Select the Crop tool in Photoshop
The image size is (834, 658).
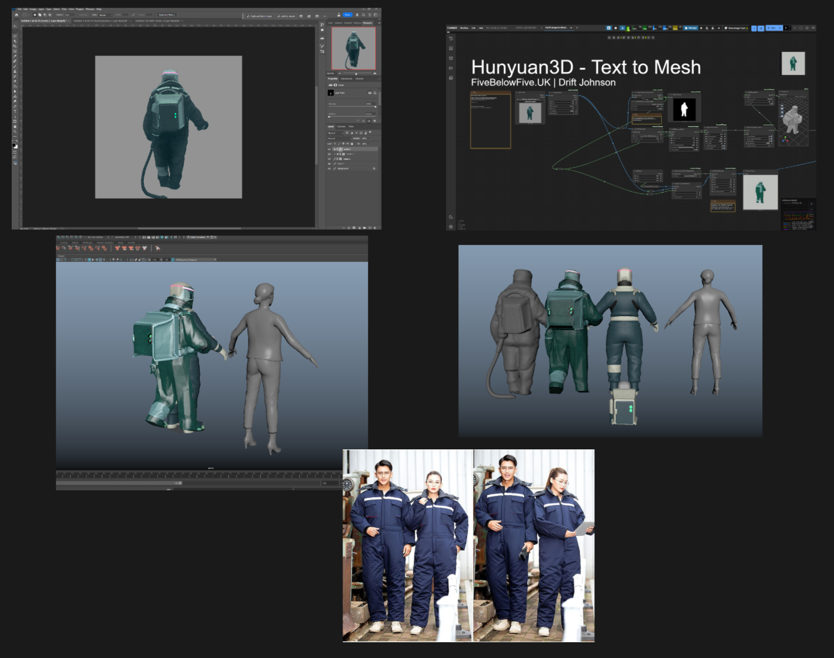(x=15, y=46)
